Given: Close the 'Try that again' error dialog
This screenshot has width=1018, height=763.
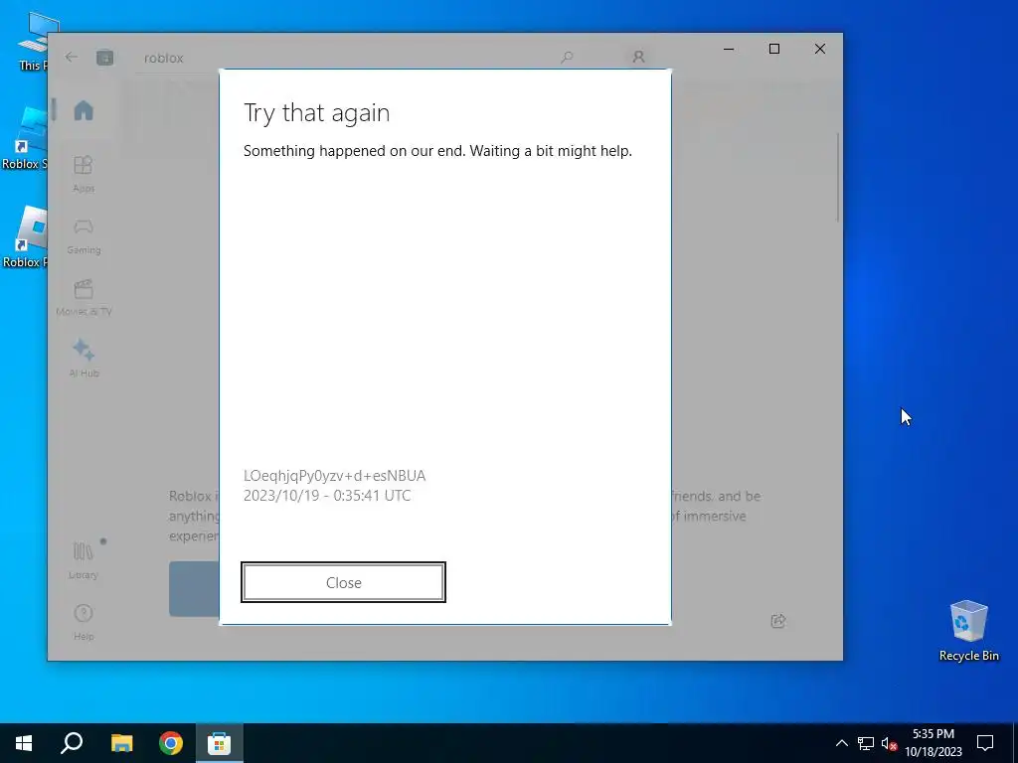Looking at the screenshot, I should (x=343, y=582).
